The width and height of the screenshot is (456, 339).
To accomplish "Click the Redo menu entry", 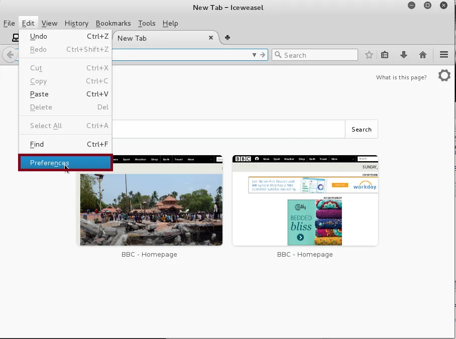I will 65,49.
